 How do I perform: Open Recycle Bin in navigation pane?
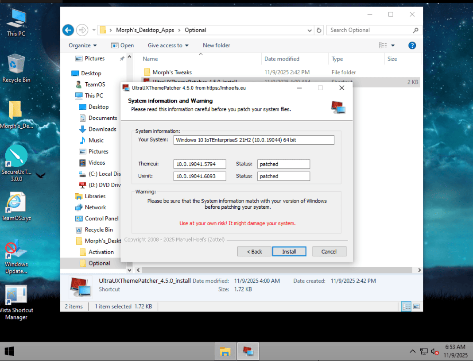click(99, 230)
